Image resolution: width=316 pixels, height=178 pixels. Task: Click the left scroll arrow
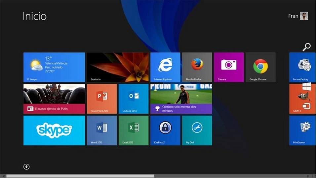coord(3,176)
